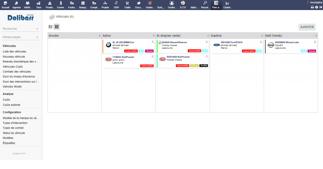Open the Tiers third-parties module
323x169 pixels.
pos(38,5)
